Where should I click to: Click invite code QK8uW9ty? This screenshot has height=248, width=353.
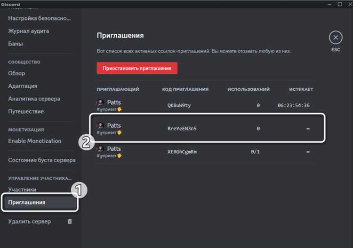click(179, 105)
